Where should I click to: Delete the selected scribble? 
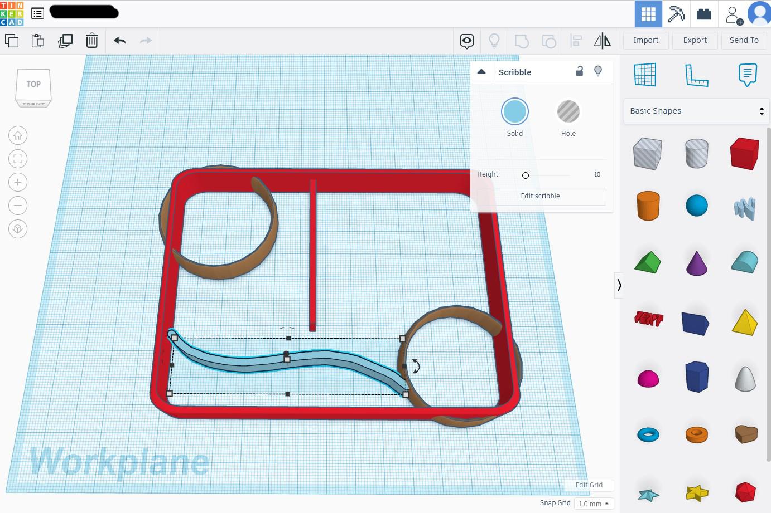tap(92, 41)
